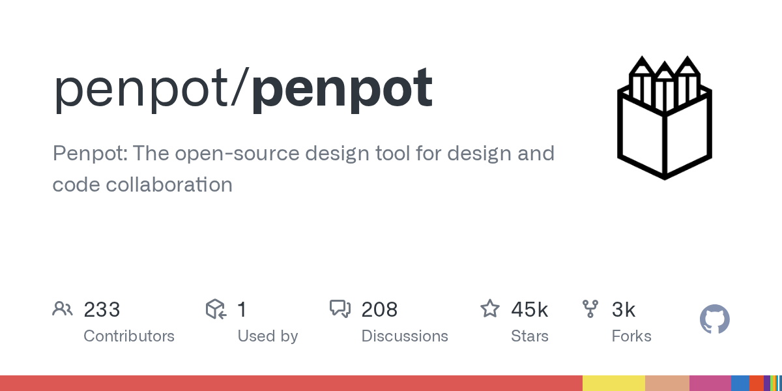Click the Used by package icon
The image size is (782, 391).
pos(216,309)
